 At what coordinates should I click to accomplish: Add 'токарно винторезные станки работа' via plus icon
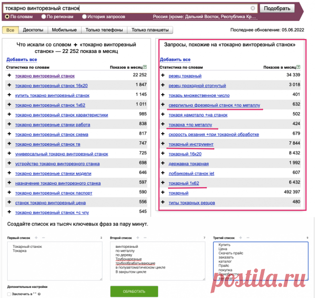click(x=9, y=124)
